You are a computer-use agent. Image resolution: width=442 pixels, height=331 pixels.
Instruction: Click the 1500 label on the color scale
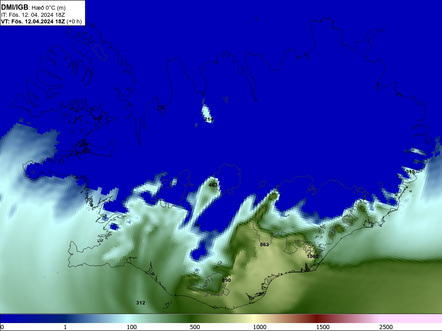(323, 327)
